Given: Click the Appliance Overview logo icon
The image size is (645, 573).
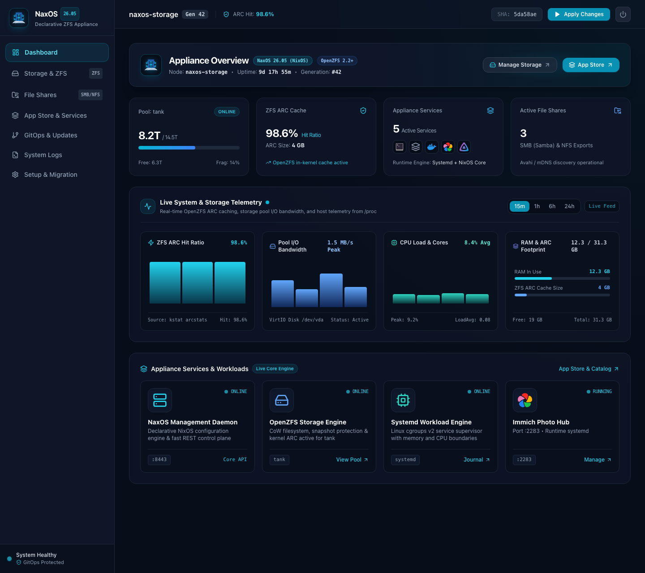Looking at the screenshot, I should [x=151, y=65].
